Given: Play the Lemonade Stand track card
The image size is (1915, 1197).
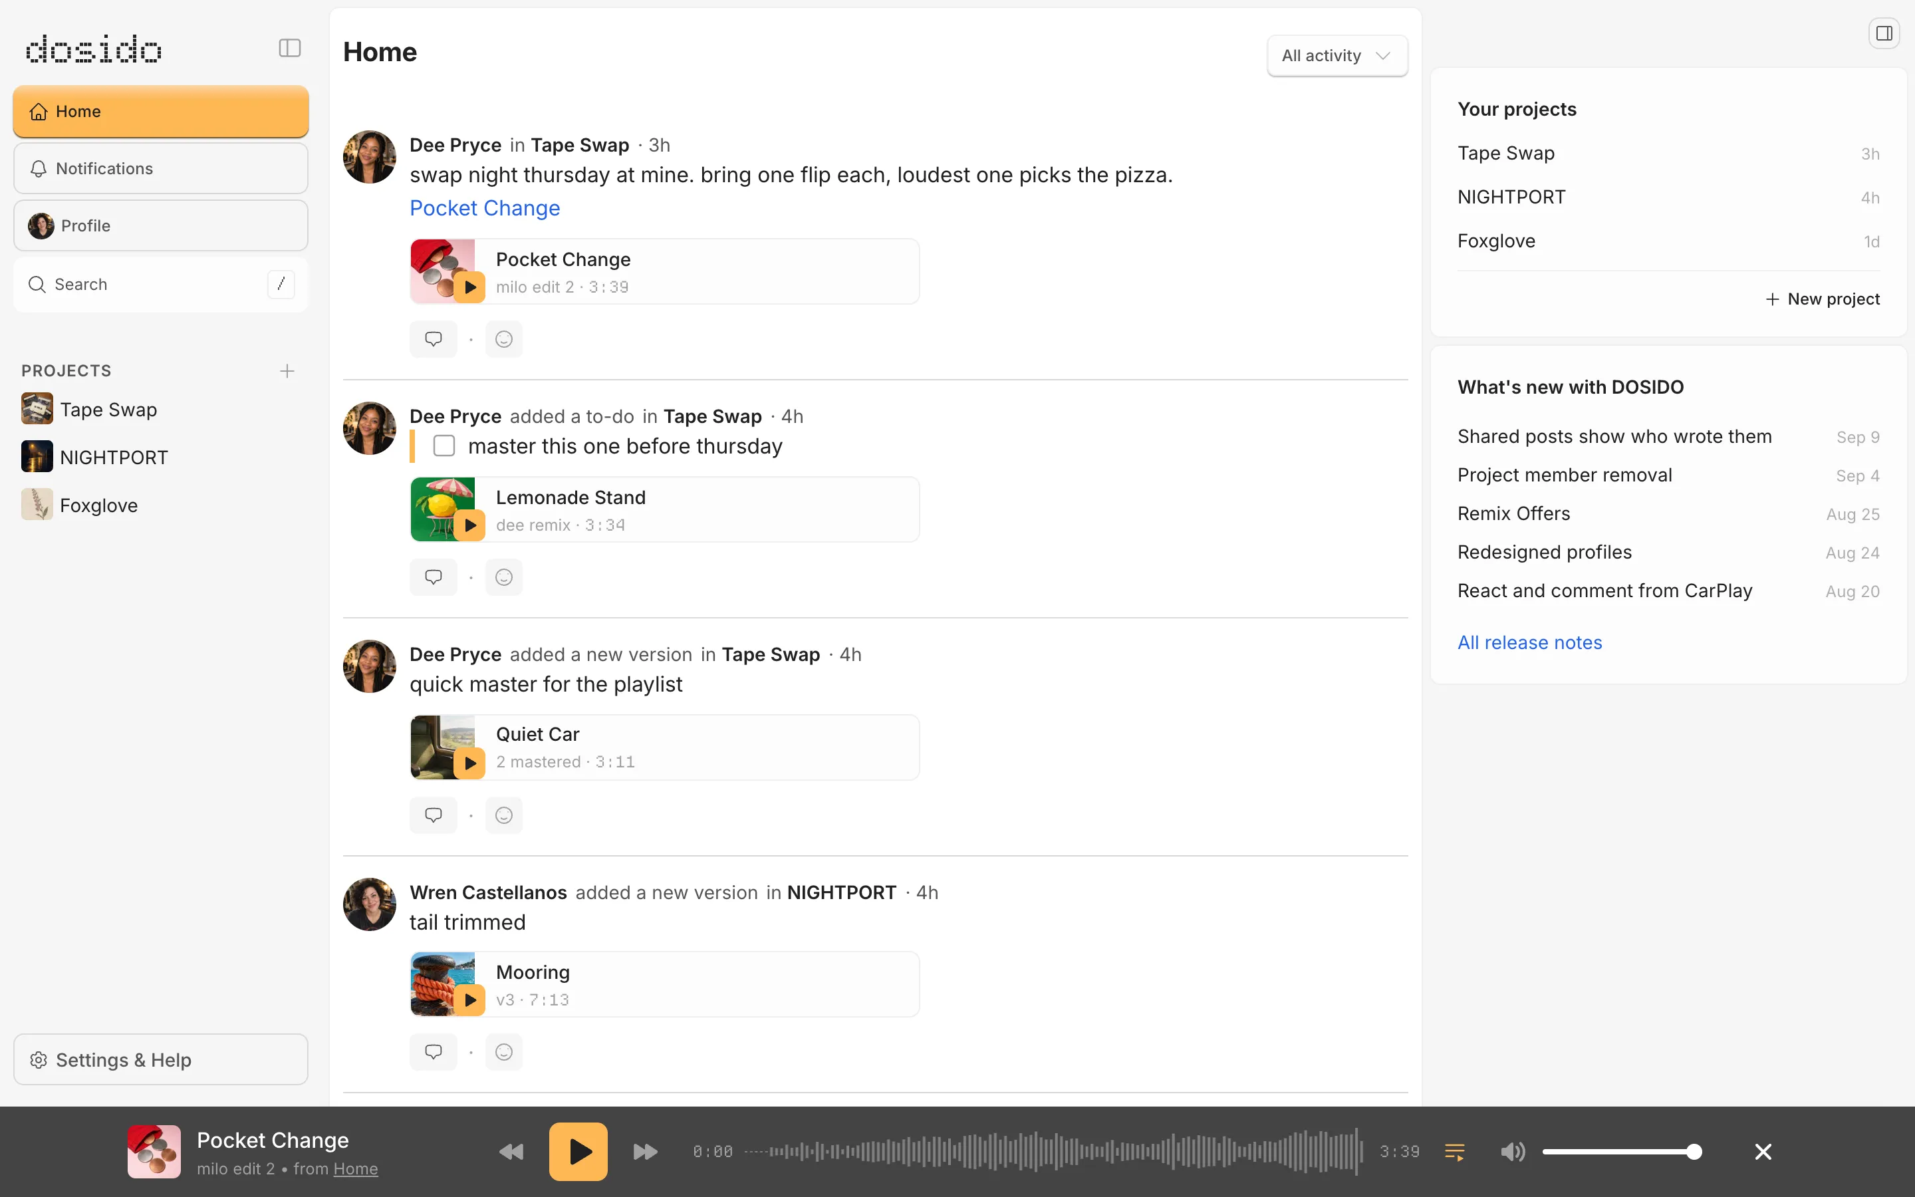Looking at the screenshot, I should (x=469, y=525).
